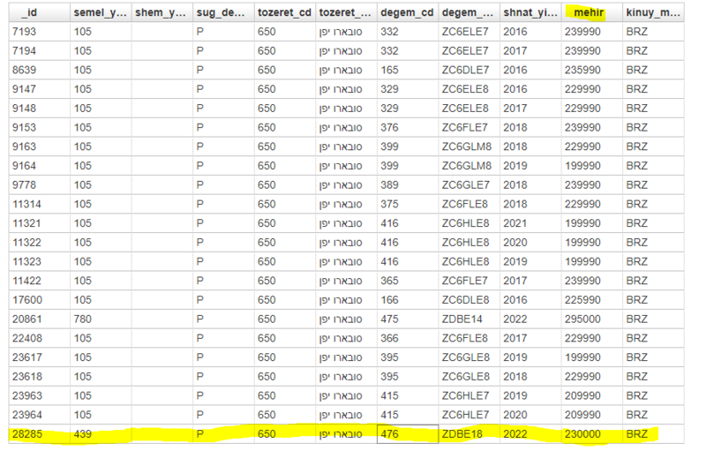Select the cell with id 11322
Screen dimensions: 706x466
[x=39, y=242]
